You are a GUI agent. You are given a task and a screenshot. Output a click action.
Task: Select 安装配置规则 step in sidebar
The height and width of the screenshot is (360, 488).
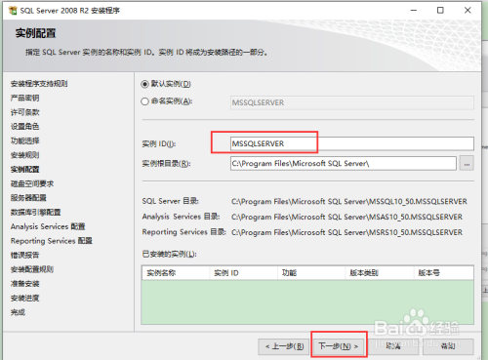pyautogui.click(x=32, y=269)
